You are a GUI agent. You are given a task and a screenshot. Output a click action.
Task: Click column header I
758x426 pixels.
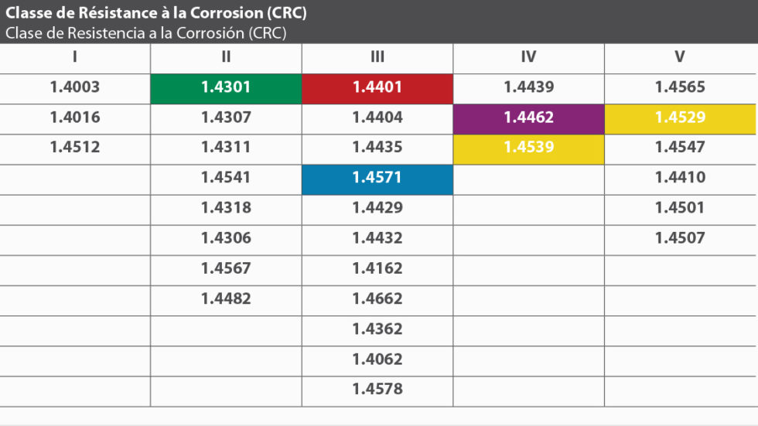(x=75, y=57)
